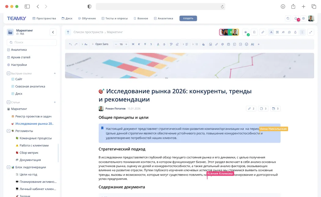Insert an image into the article

(x=210, y=44)
